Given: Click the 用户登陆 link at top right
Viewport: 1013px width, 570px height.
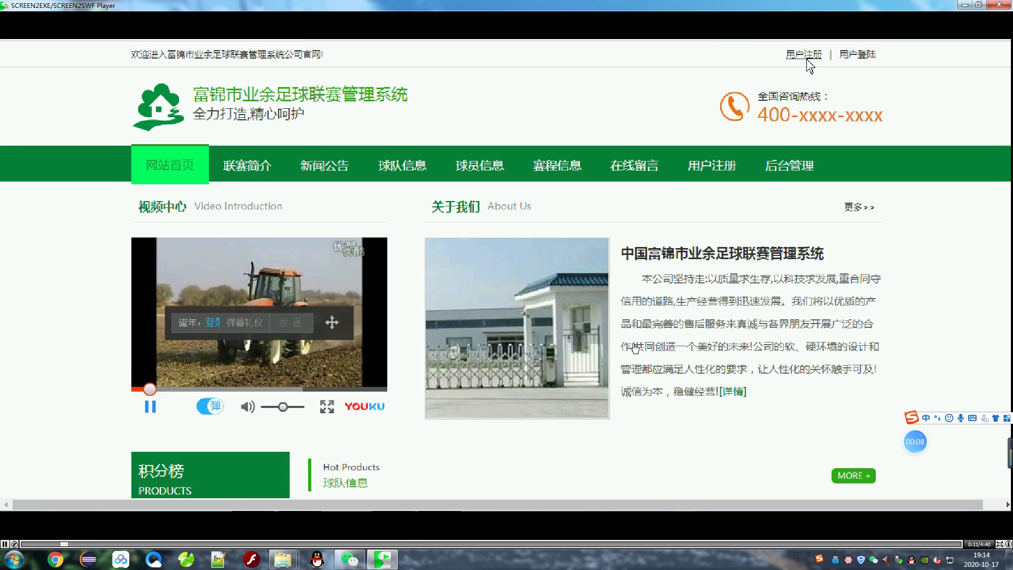Looking at the screenshot, I should coord(857,54).
